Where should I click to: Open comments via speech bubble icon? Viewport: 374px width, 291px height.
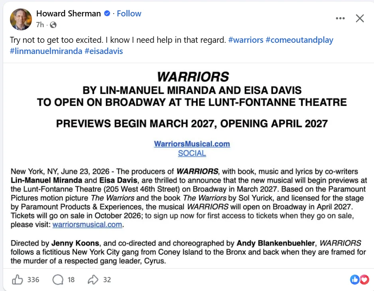[x=58, y=279]
